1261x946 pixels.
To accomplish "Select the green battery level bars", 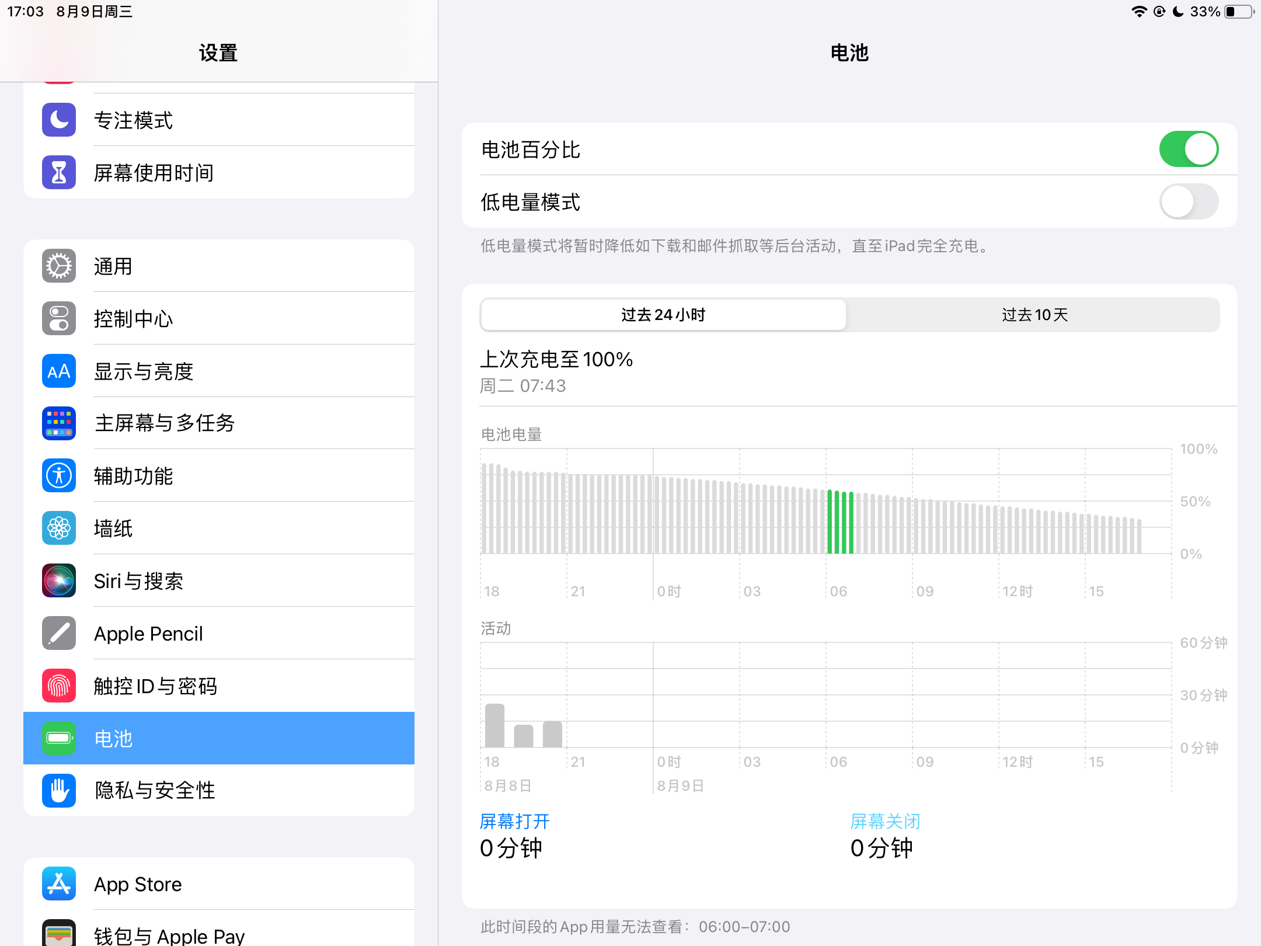I will point(840,521).
